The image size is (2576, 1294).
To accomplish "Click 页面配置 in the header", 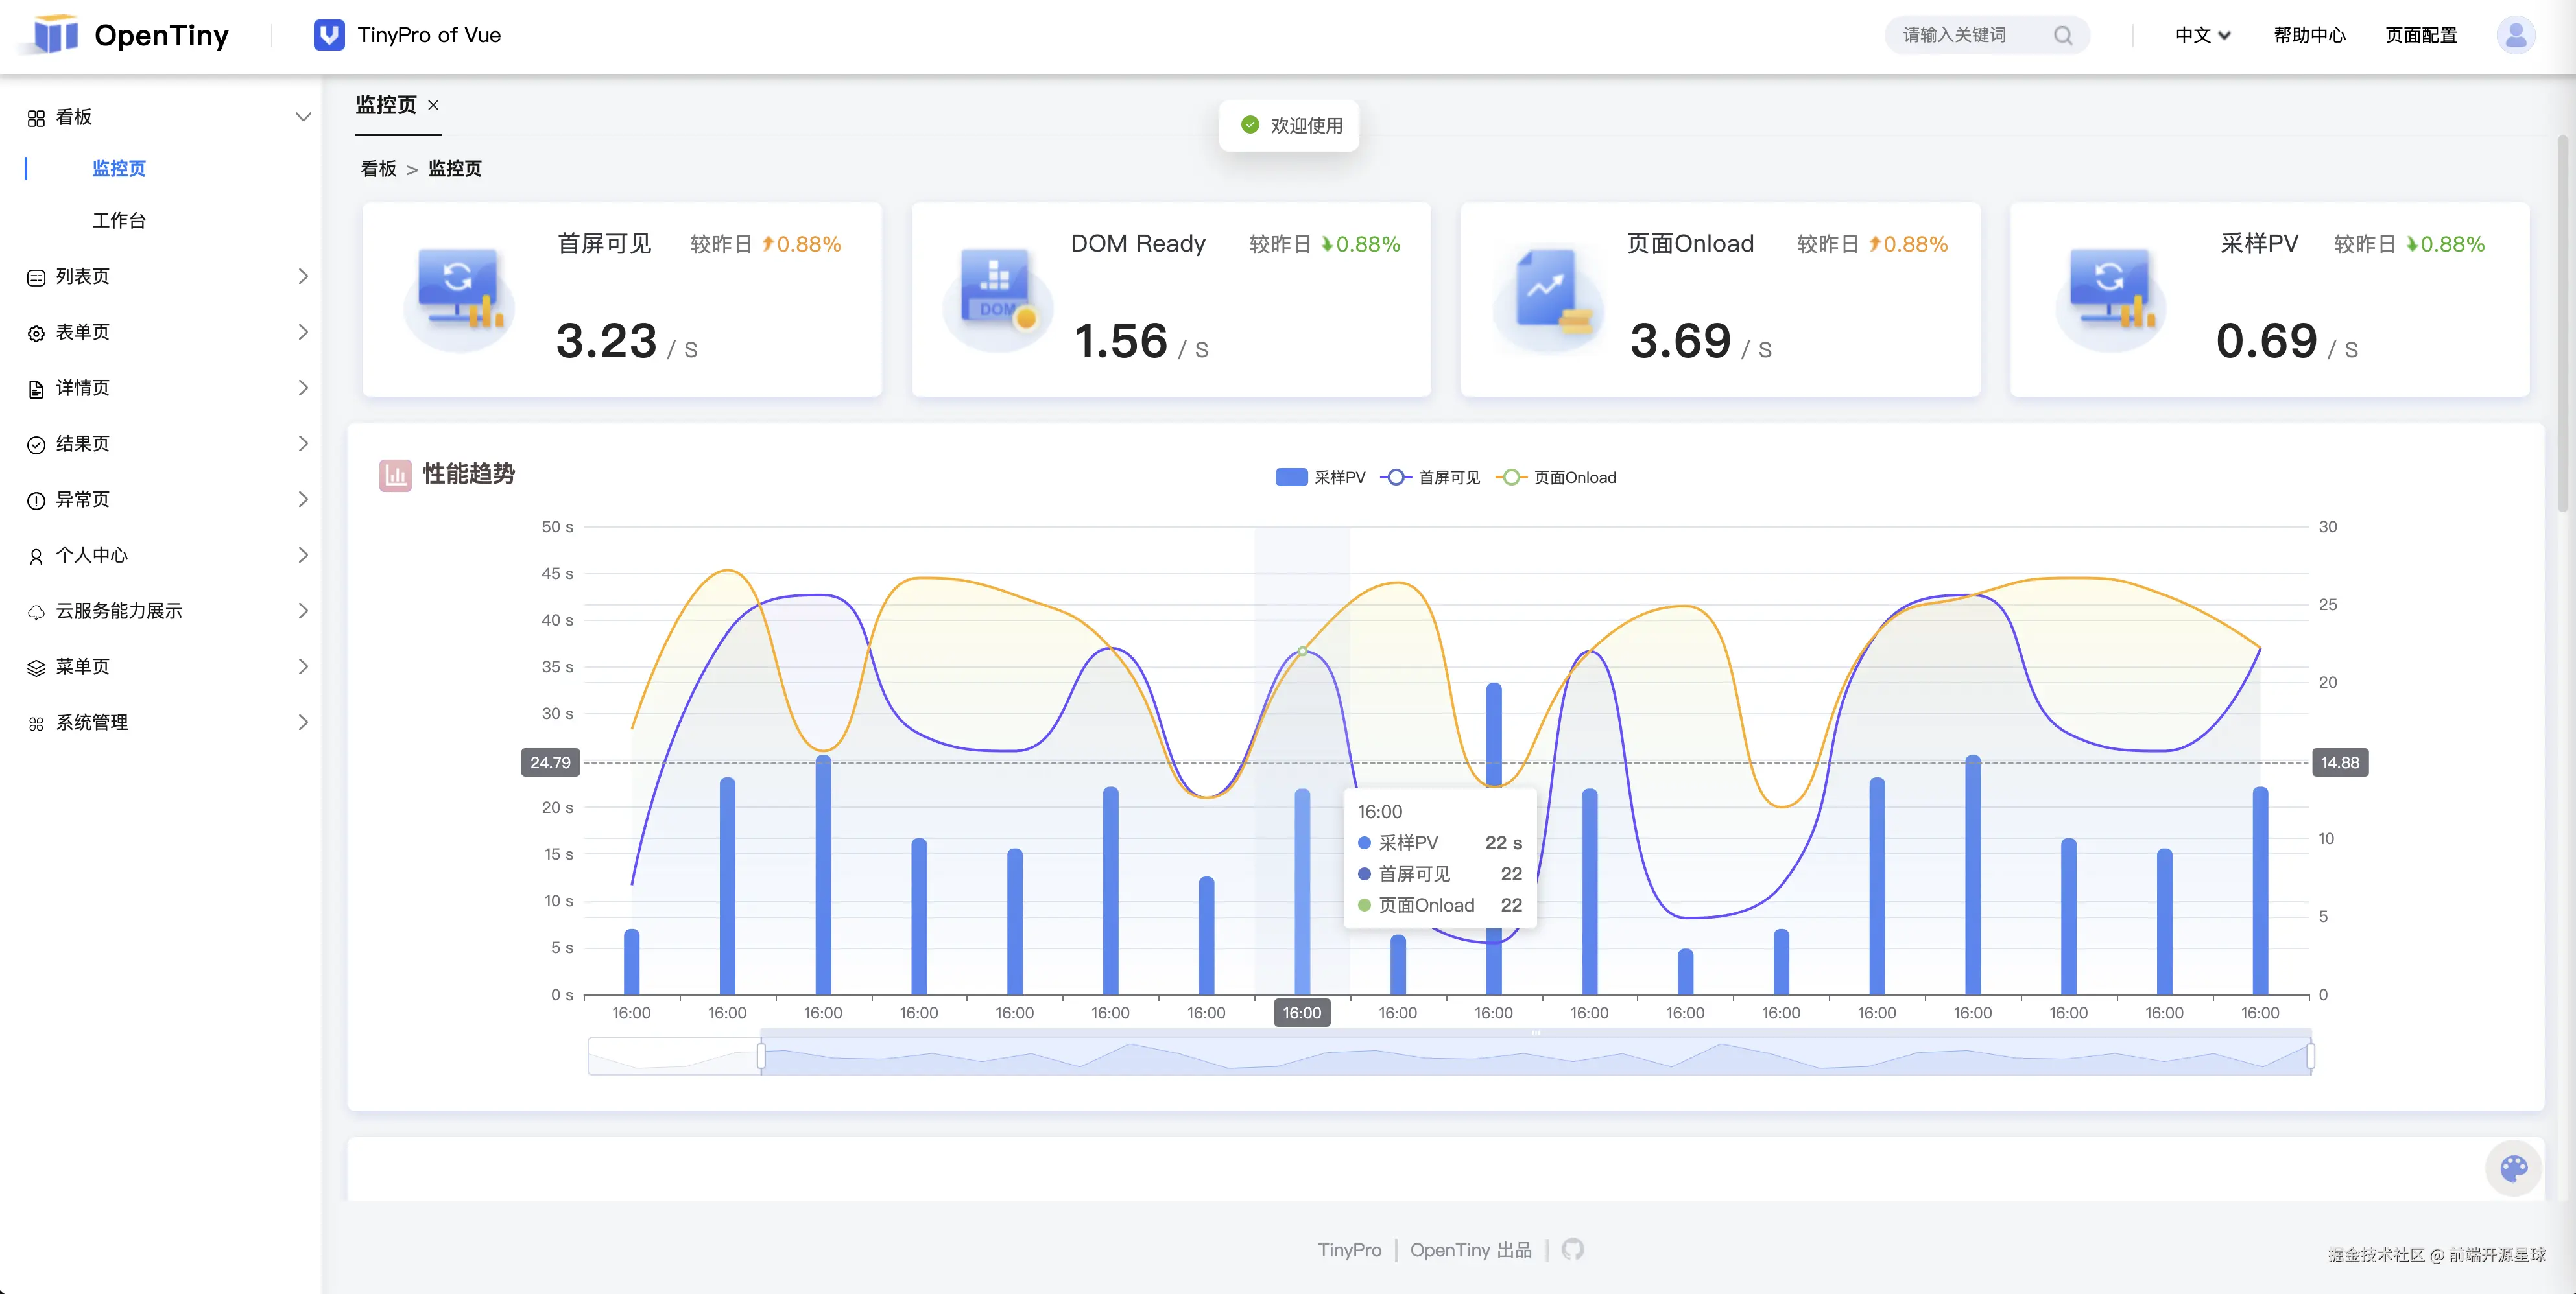I will coord(2420,36).
